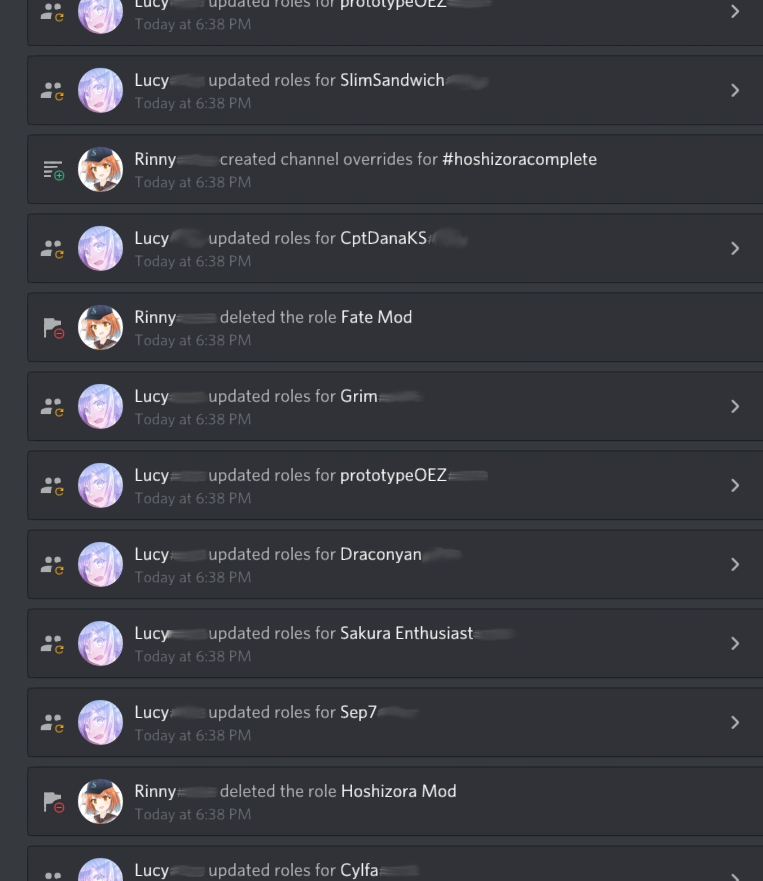Click the channel overrides icon for #hoshizoracomplete
The image size is (763, 881).
tap(54, 170)
